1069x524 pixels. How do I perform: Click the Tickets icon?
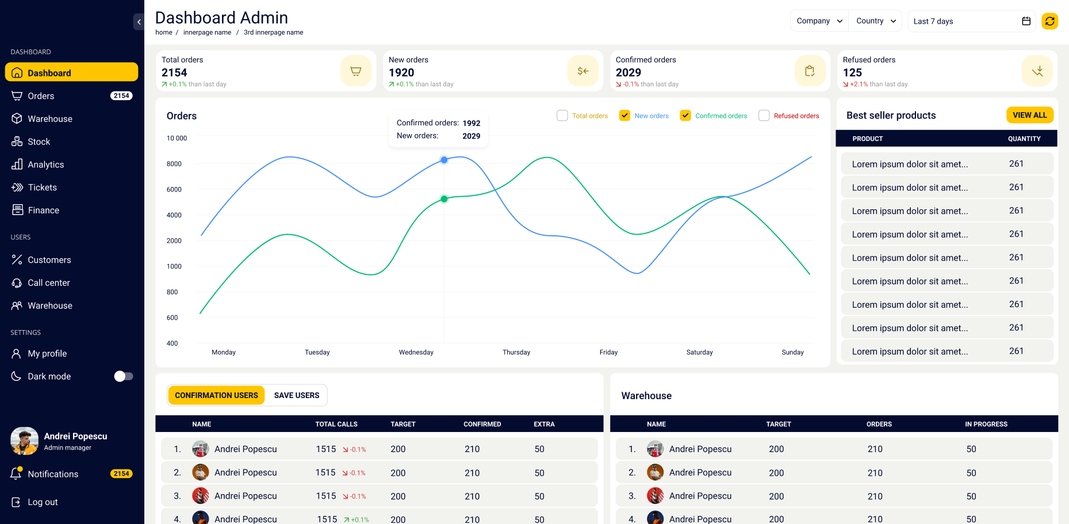pyautogui.click(x=17, y=187)
